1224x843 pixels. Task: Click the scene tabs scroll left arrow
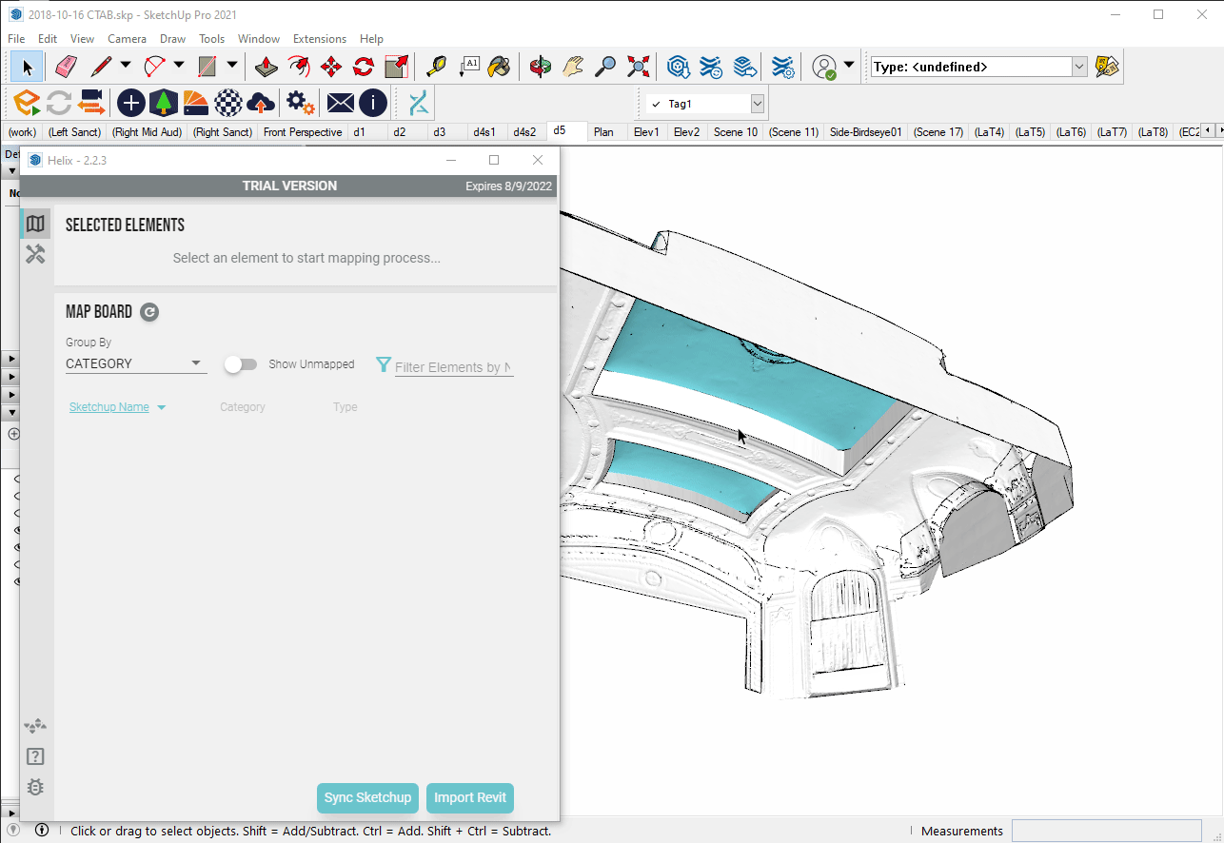[1207, 130]
